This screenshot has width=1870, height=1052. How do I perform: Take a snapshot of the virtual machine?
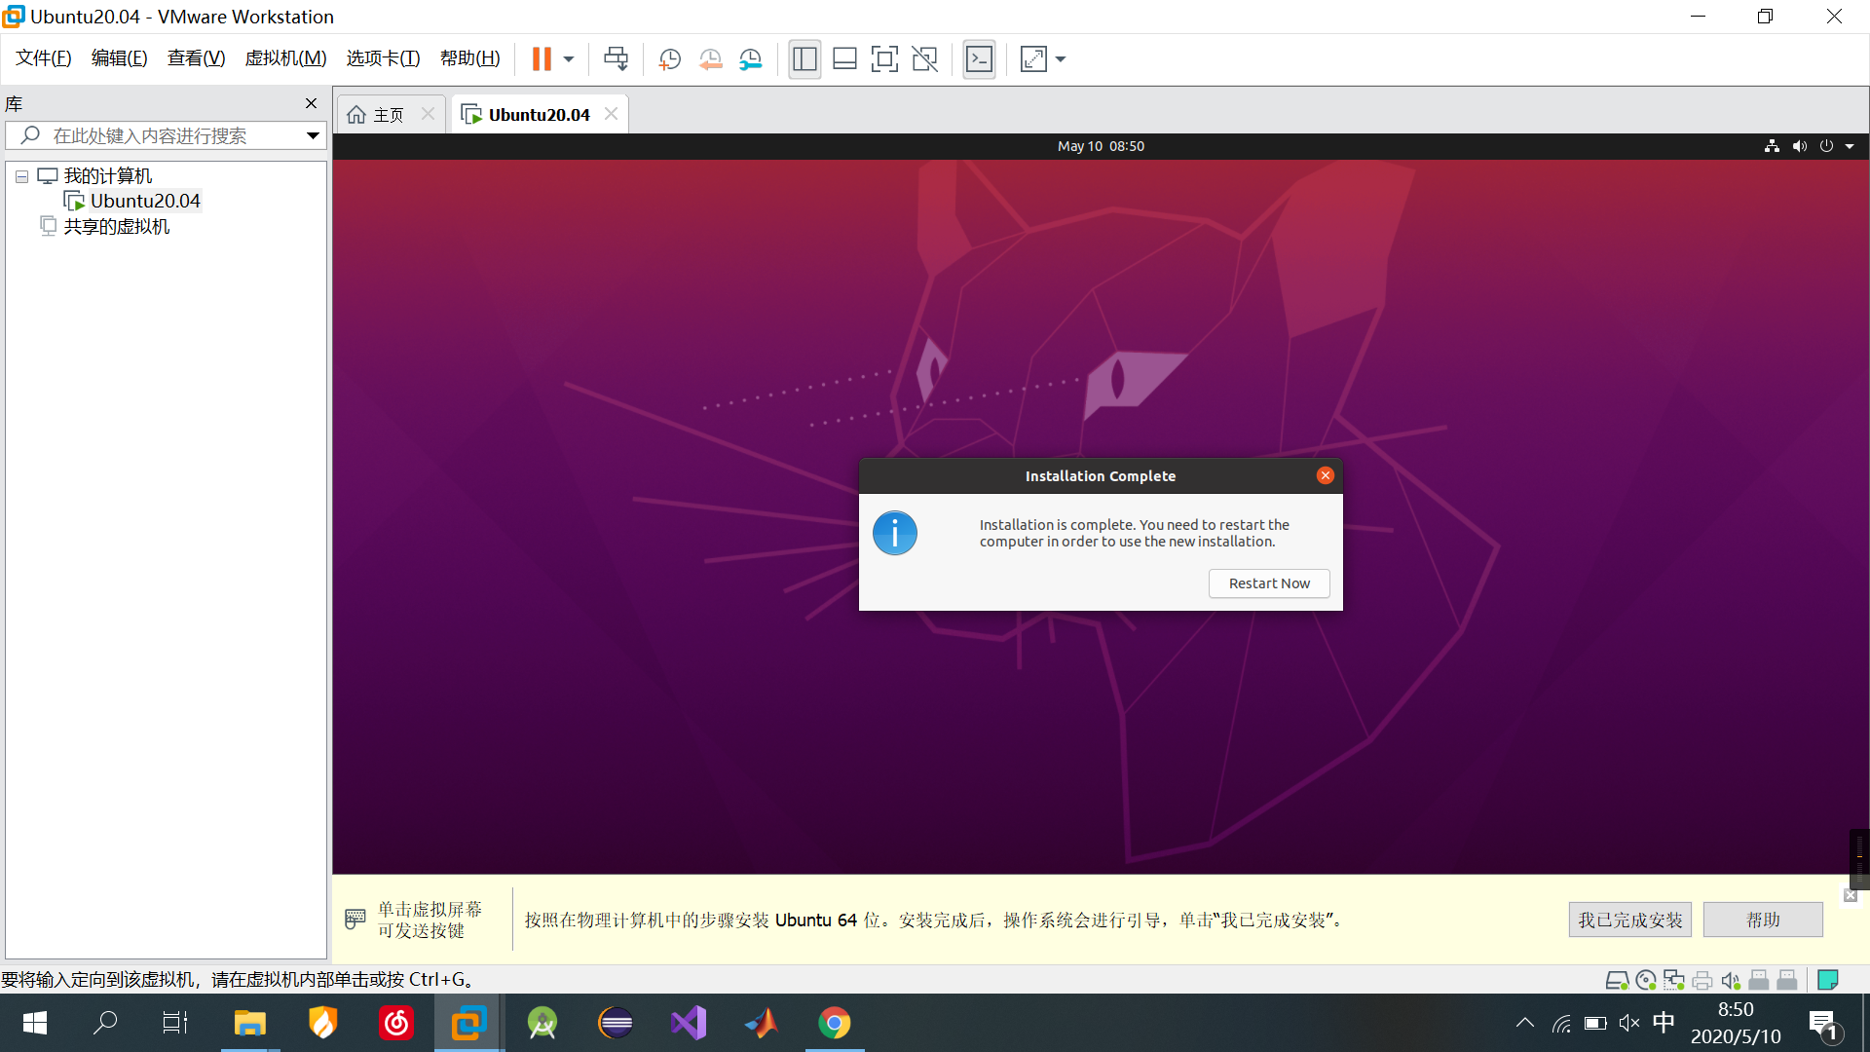669,59
